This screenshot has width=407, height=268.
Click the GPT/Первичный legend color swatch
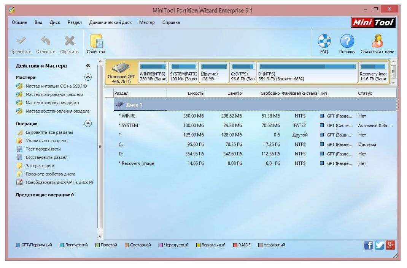18,245
